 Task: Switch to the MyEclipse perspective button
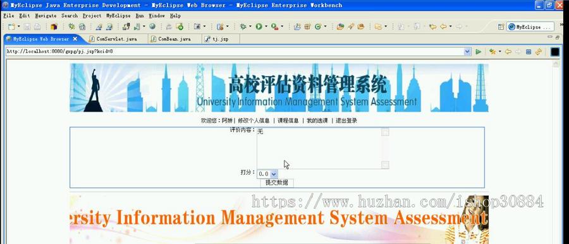[530, 26]
